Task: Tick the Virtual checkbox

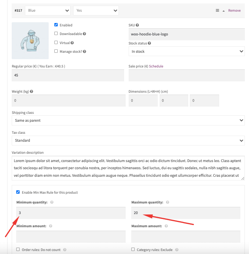Action: [x=56, y=43]
